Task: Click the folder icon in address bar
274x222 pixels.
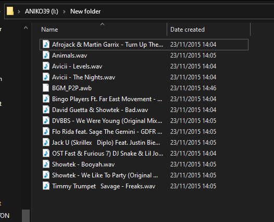Action: 10,11
